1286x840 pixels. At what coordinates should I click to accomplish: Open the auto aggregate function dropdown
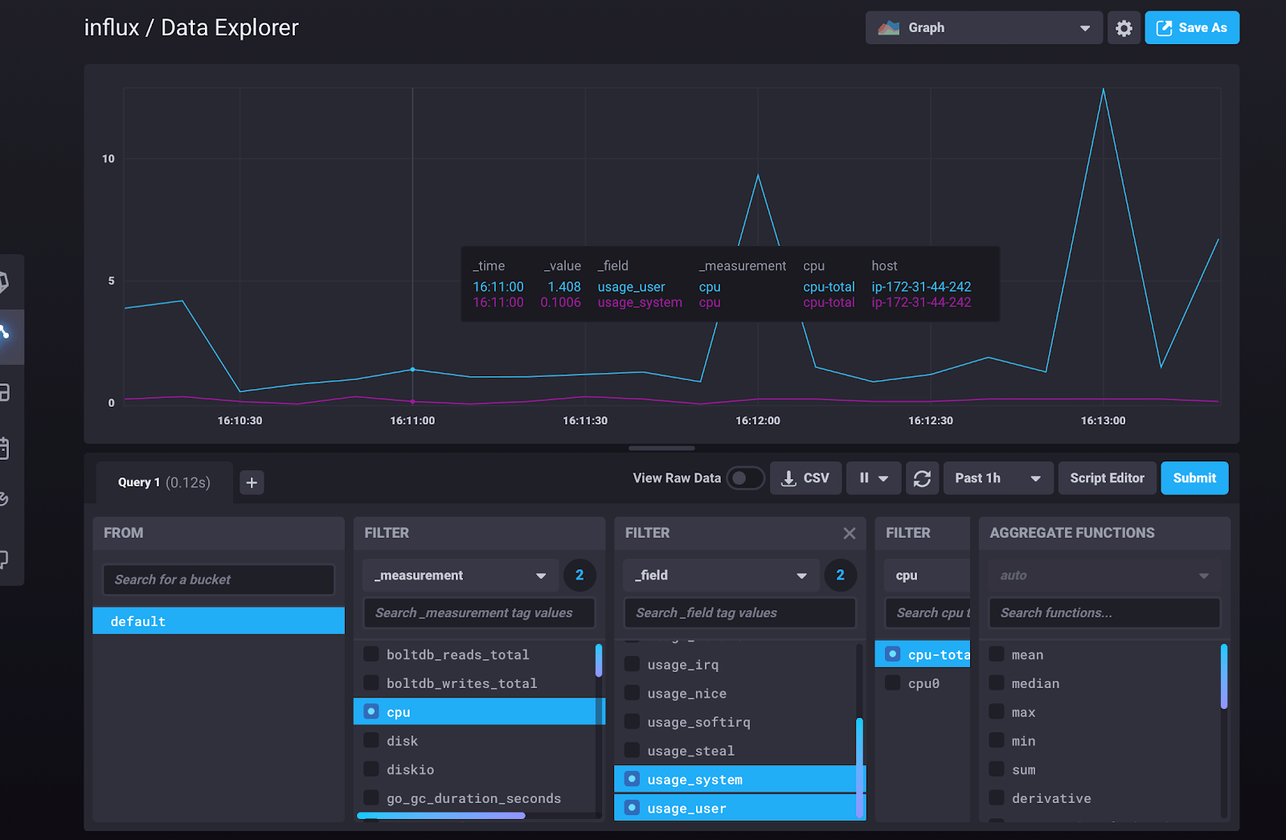pyautogui.click(x=1104, y=575)
